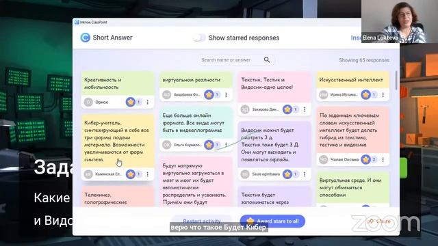
Task: Click Амарбаева Фо... avatar icon
Action: tap(167, 95)
